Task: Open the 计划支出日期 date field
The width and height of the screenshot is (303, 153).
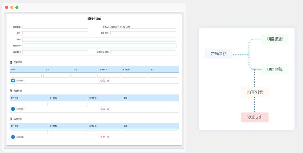Action: tap(143, 52)
